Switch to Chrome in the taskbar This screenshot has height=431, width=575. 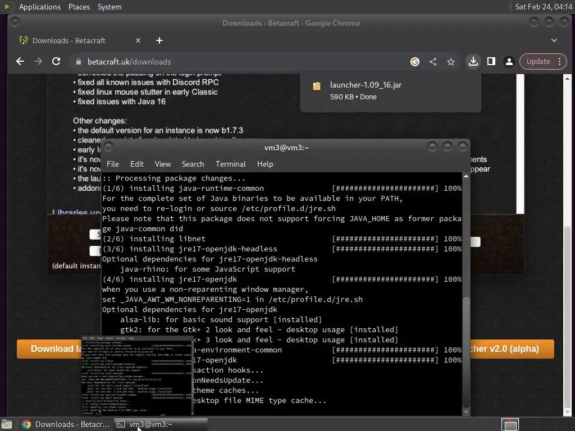(x=66, y=424)
